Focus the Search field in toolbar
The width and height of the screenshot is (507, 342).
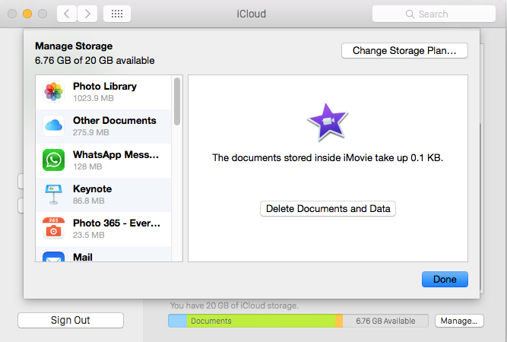(433, 14)
